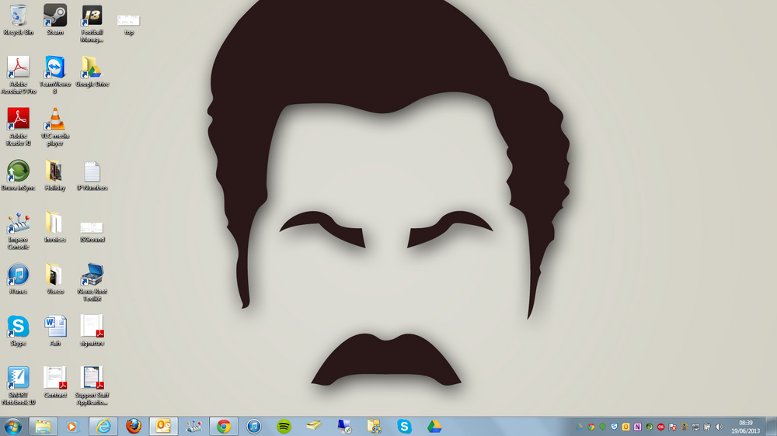This screenshot has width=777, height=436.
Task: Open Action Center flag in tray
Action: click(672, 427)
